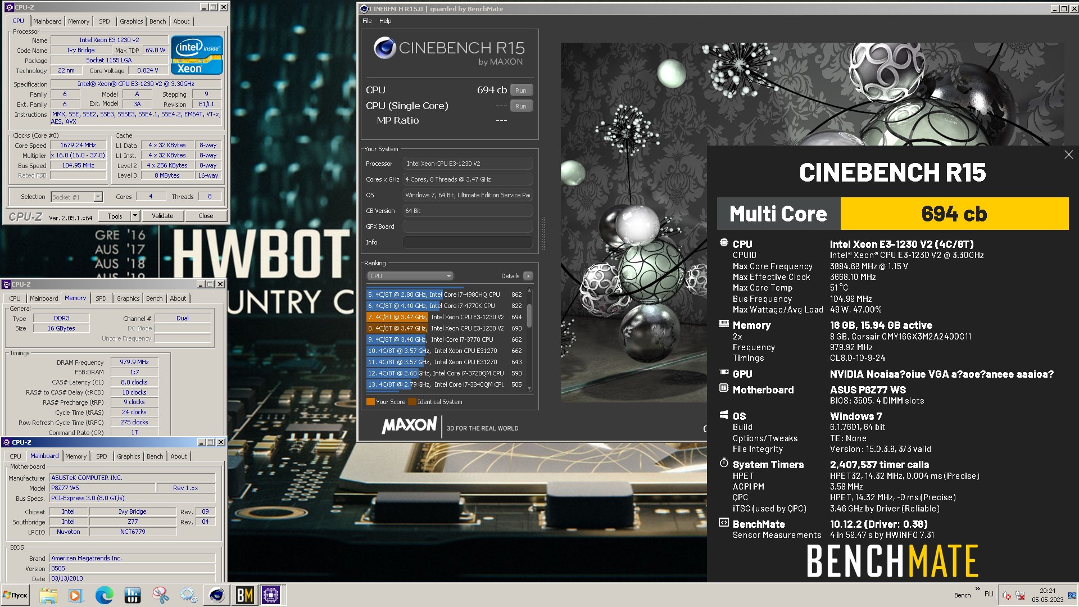Select ranking row Intel Core i7-3840QM CPU
This screenshot has width=1079, height=607.
click(x=445, y=384)
